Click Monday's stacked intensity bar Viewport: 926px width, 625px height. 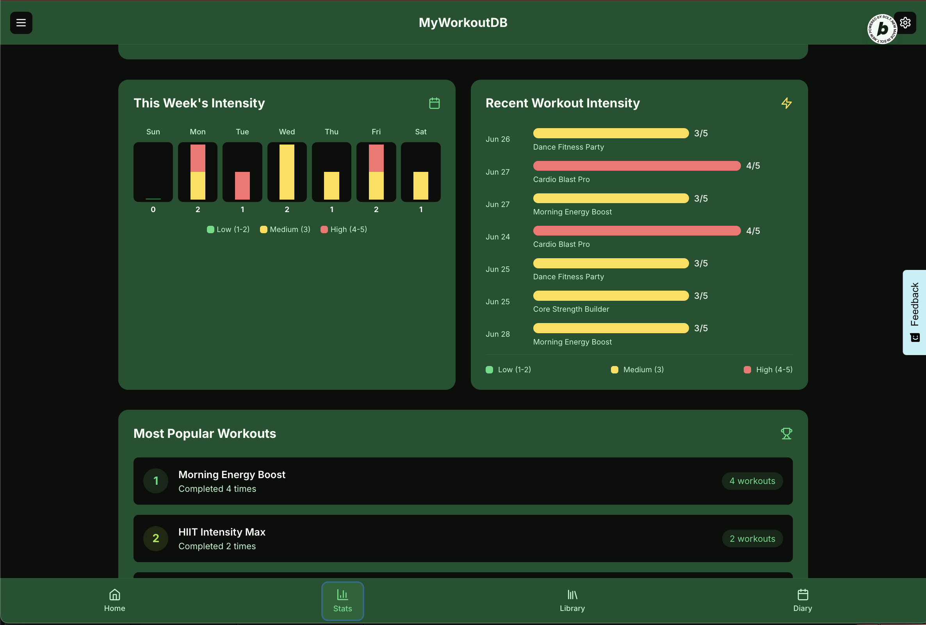coord(198,172)
